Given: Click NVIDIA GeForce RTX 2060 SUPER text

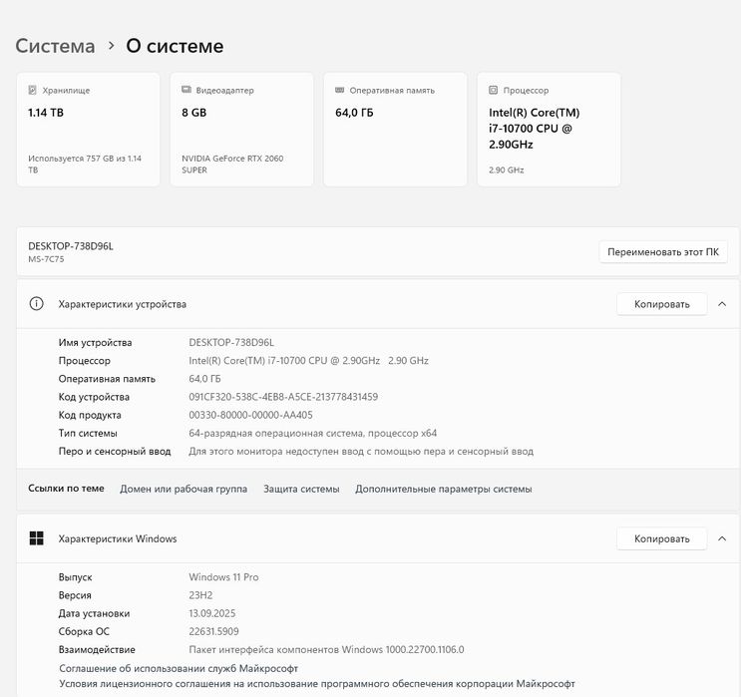Looking at the screenshot, I should 232,164.
